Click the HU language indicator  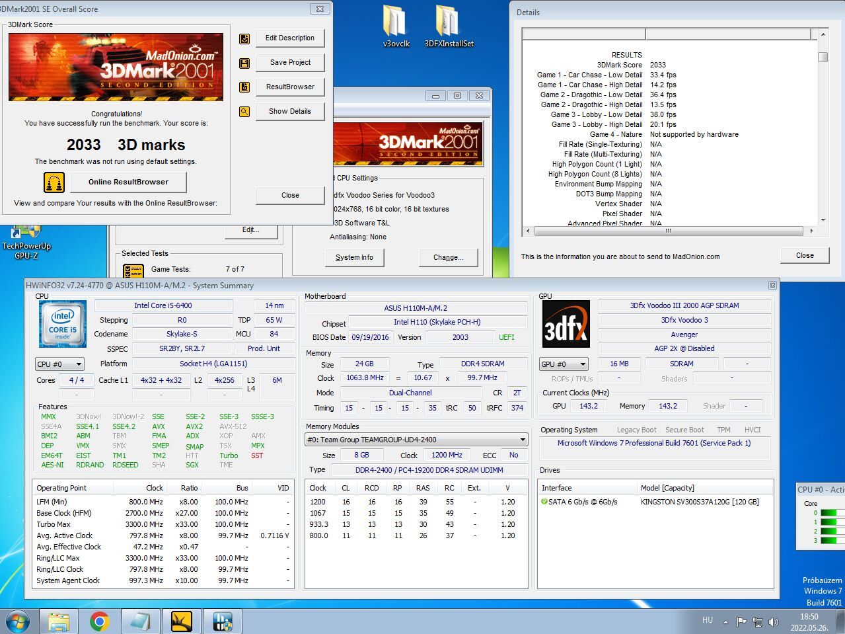click(708, 620)
